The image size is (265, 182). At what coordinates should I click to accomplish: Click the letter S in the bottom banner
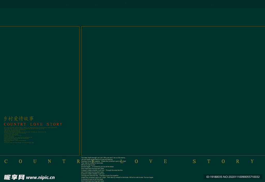point(194,162)
